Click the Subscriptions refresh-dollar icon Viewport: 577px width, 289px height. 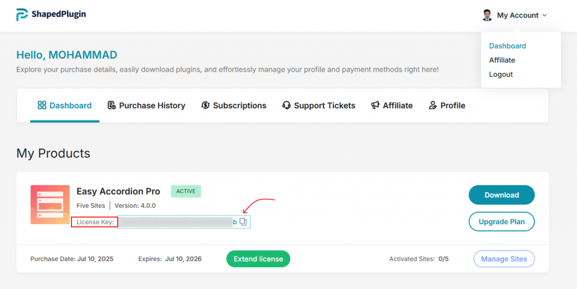tap(206, 105)
